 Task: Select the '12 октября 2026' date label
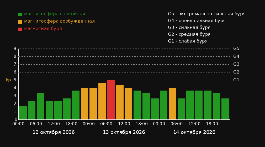coord(54,132)
